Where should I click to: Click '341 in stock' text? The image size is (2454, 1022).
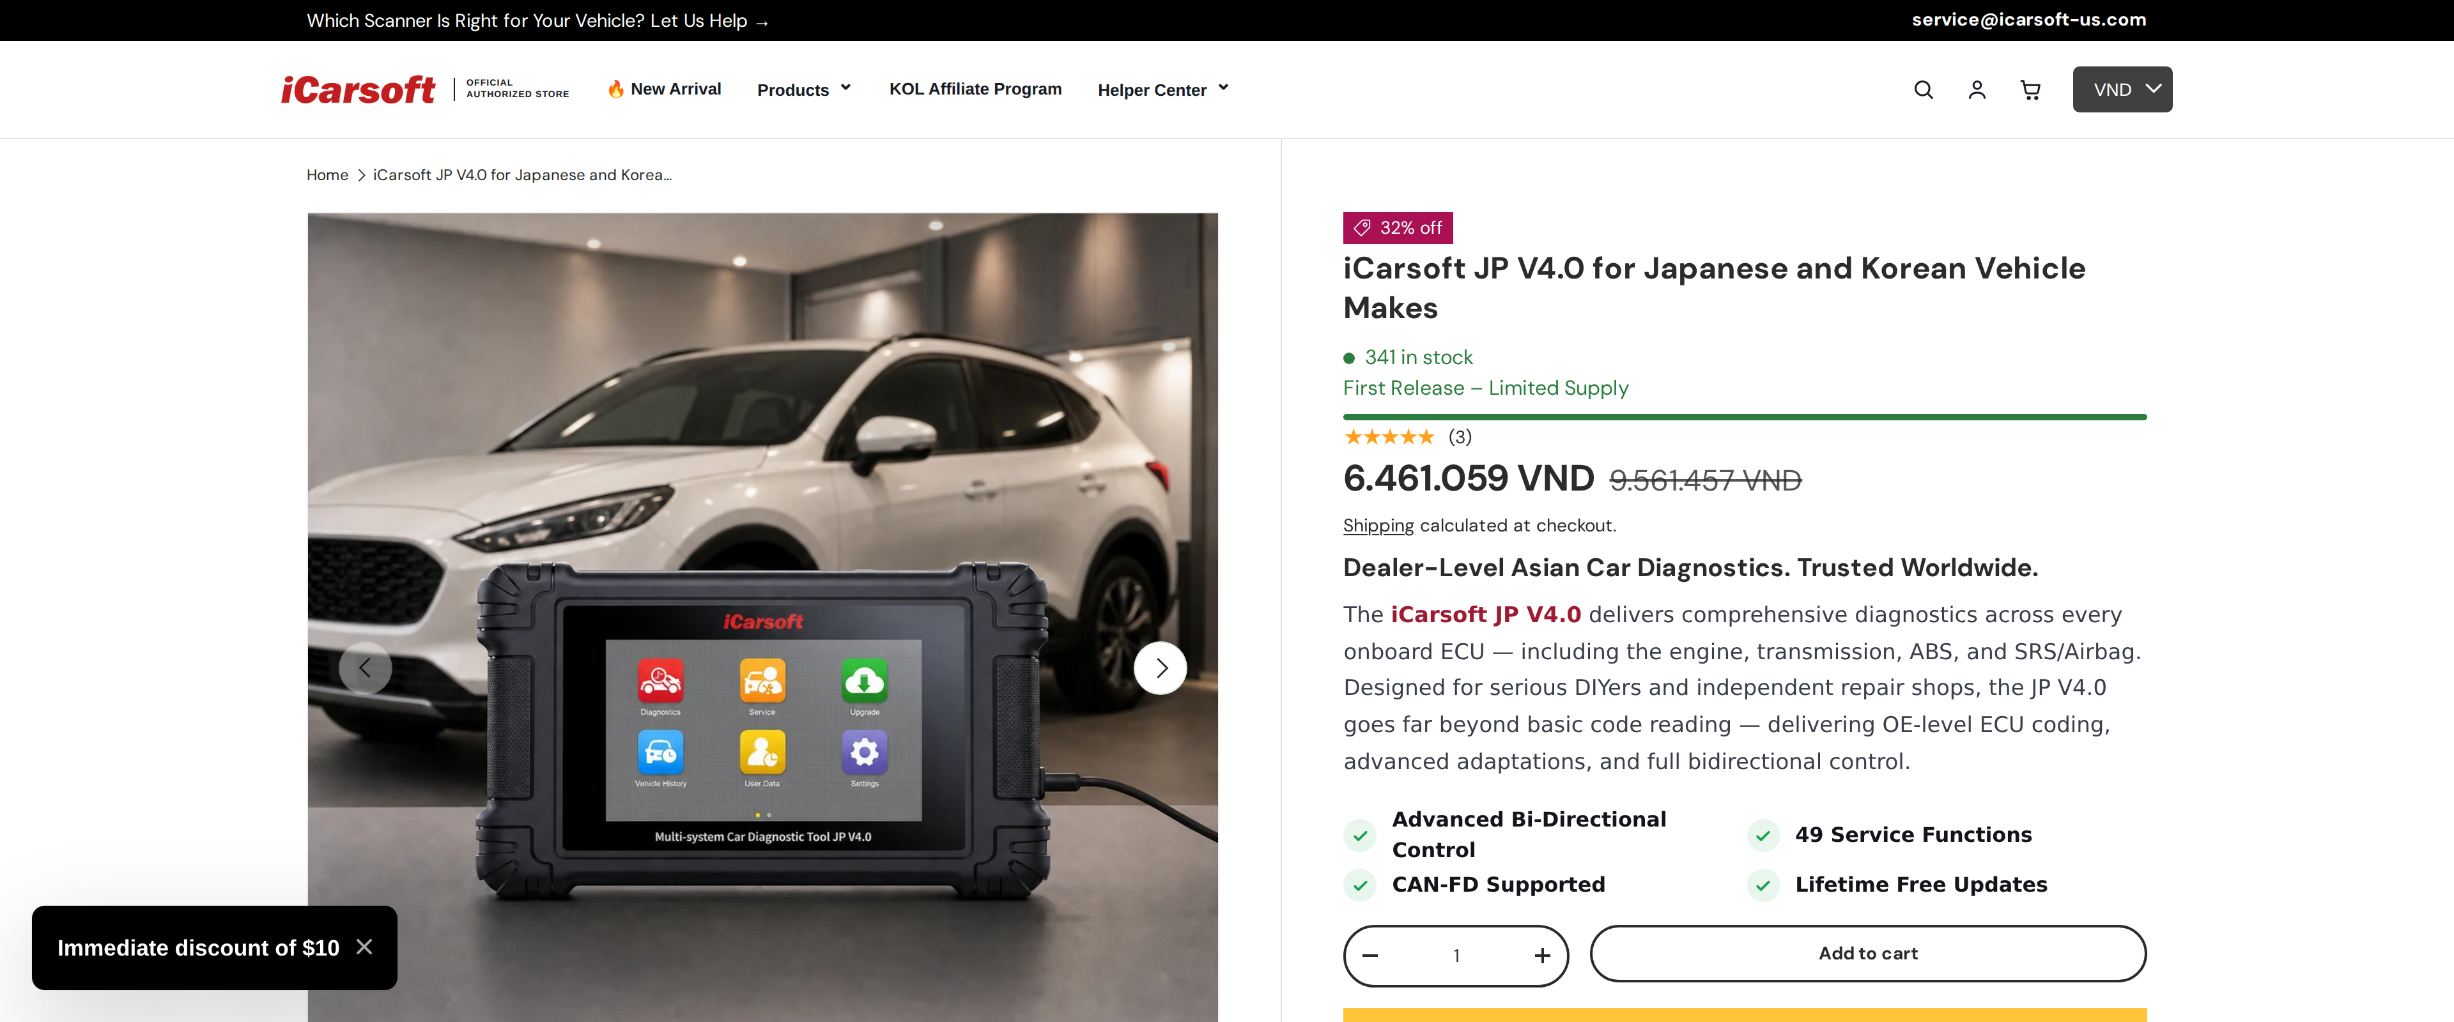1419,357
